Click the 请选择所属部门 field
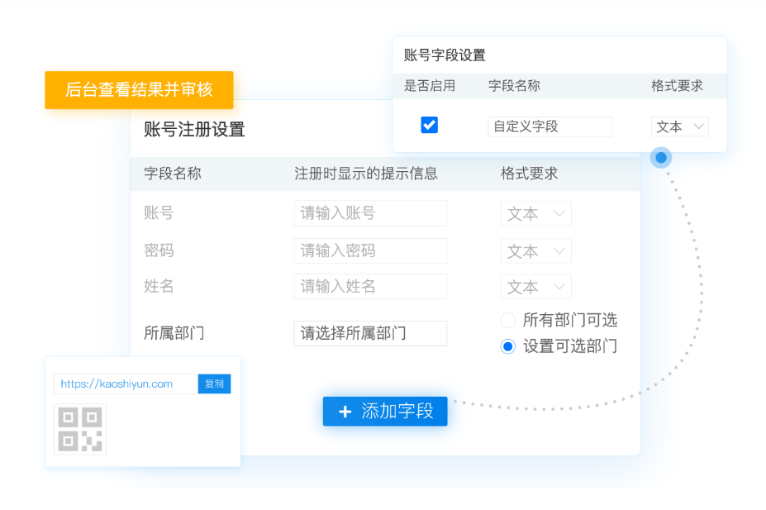 coord(370,333)
